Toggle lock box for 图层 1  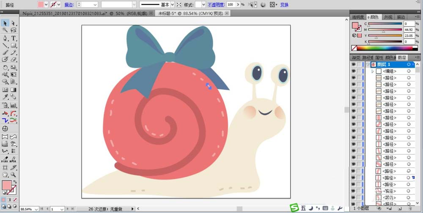pos(360,65)
